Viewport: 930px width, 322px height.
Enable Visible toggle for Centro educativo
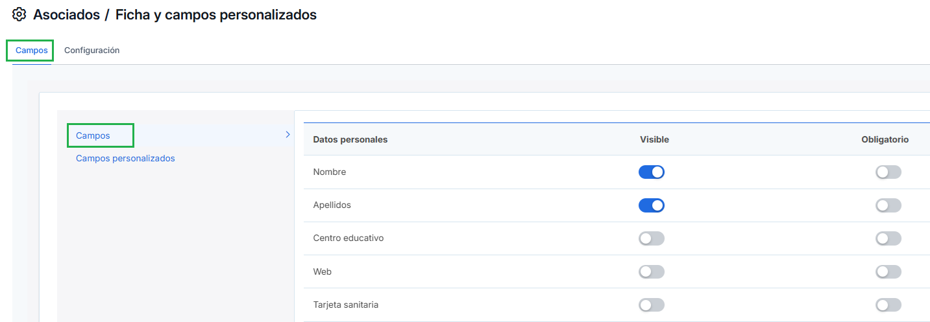(x=652, y=238)
